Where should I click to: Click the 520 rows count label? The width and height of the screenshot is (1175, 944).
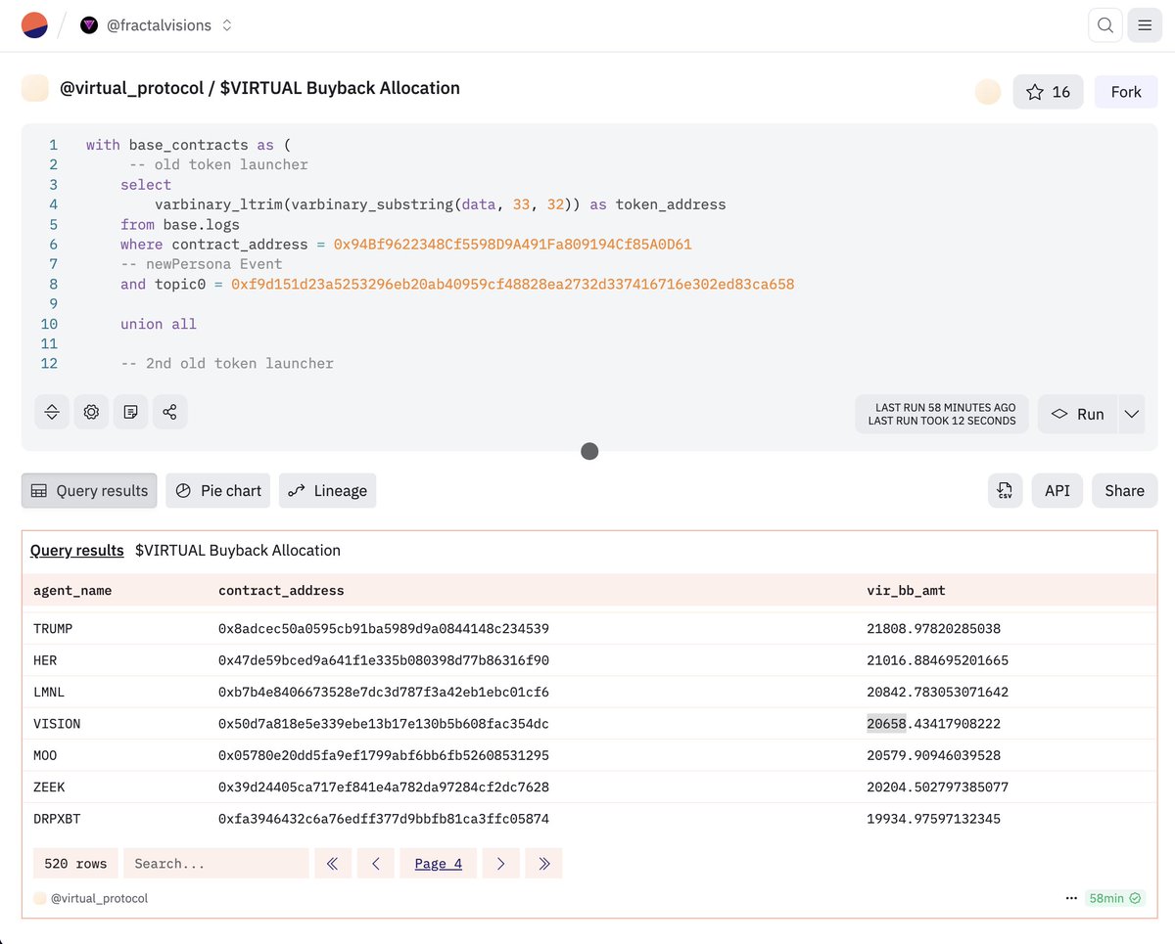click(75, 863)
